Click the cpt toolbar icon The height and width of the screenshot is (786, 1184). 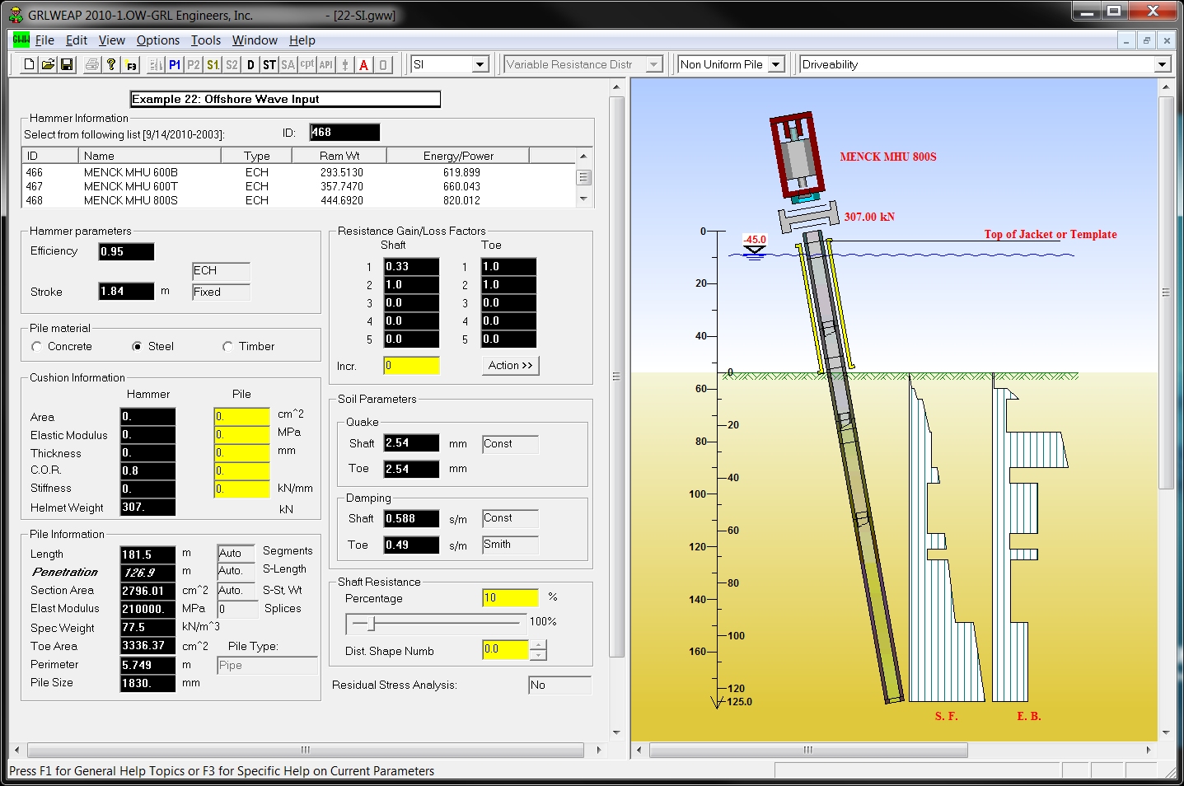[307, 64]
